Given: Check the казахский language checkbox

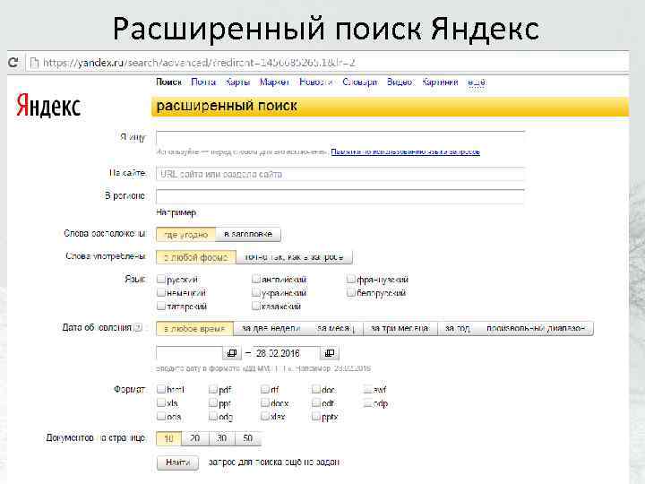Looking at the screenshot, I should 256,307.
